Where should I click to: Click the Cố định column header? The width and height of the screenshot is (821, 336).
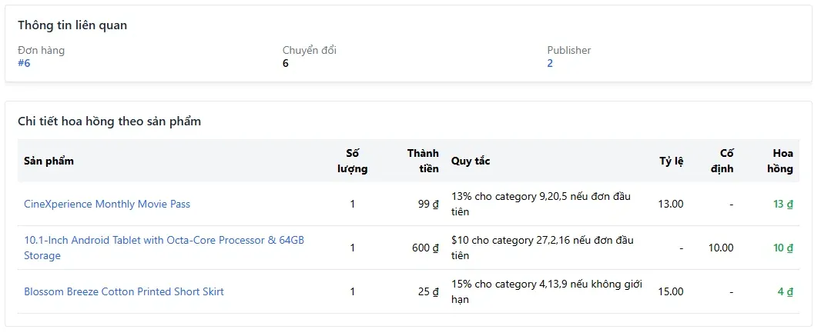click(x=722, y=161)
